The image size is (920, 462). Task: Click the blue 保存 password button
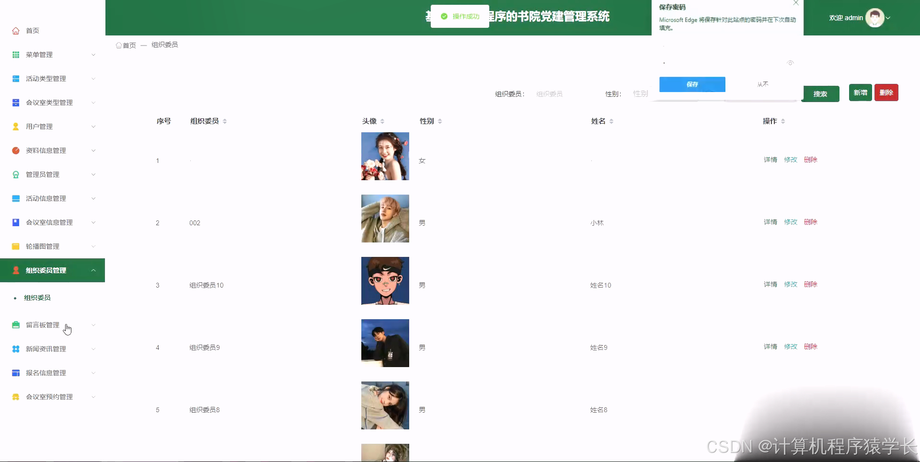[692, 84]
